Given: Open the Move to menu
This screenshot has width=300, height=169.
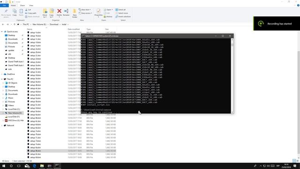Looking at the screenshot, I should (x=45, y=14).
